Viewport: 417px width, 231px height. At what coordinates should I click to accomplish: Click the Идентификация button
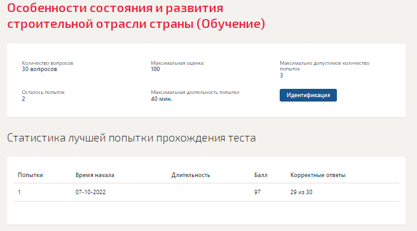coord(308,95)
